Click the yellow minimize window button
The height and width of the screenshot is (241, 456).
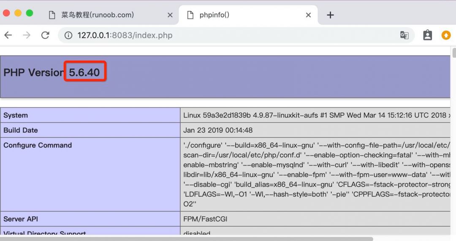[18, 13]
